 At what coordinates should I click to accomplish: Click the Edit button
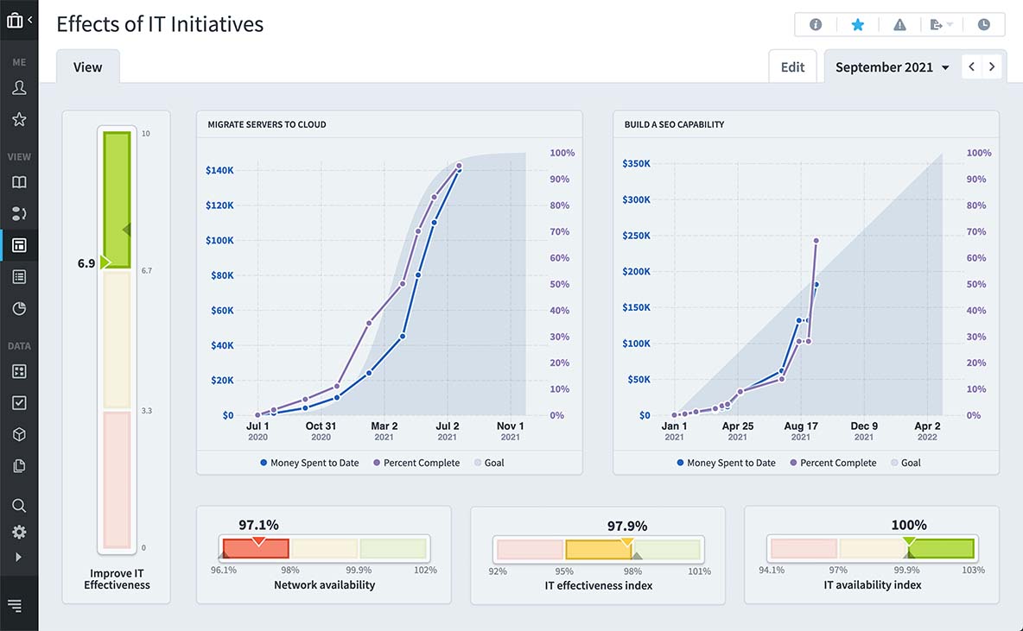792,66
